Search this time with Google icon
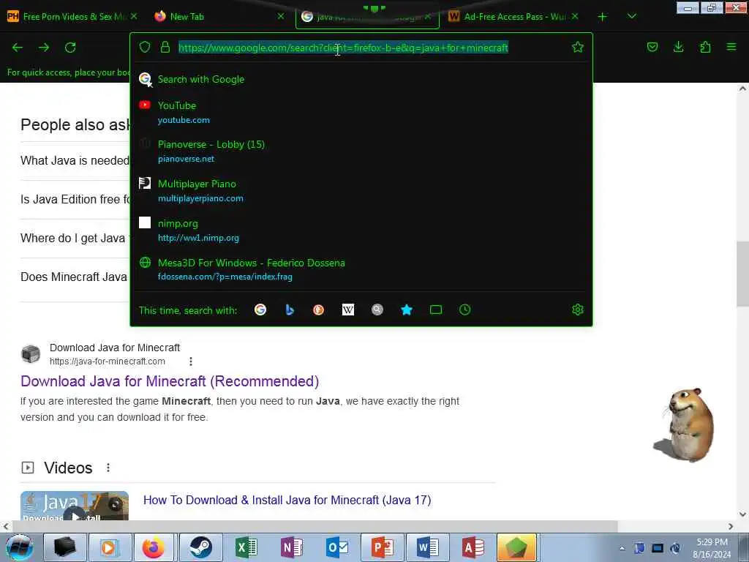The height and width of the screenshot is (562, 749). click(x=260, y=310)
